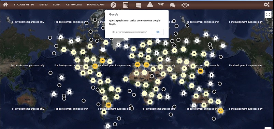Open the METEO menu

coord(43,5)
